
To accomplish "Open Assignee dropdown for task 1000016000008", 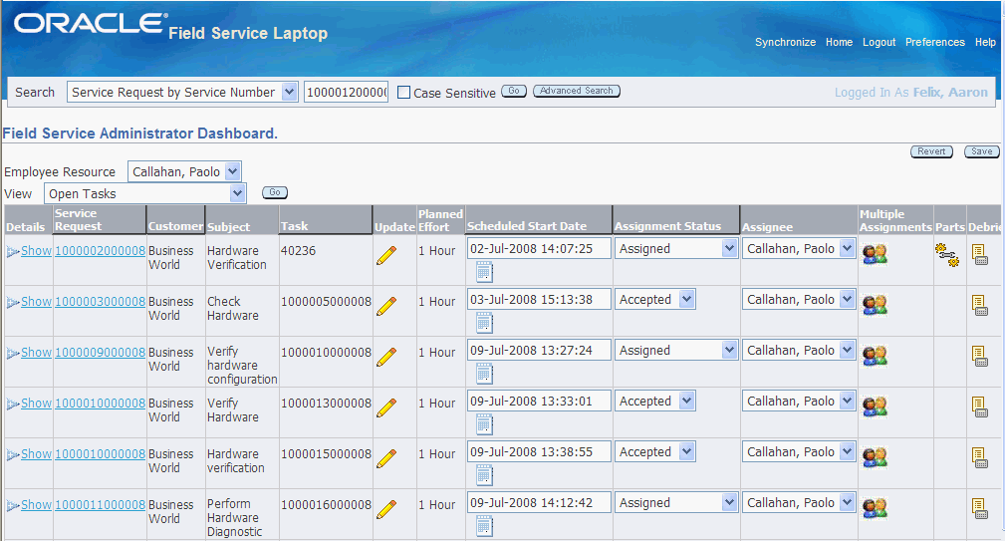I will click(799, 502).
